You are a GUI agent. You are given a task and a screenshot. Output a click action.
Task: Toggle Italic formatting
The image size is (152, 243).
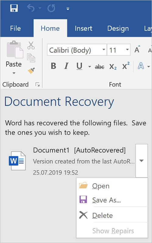click(66, 66)
